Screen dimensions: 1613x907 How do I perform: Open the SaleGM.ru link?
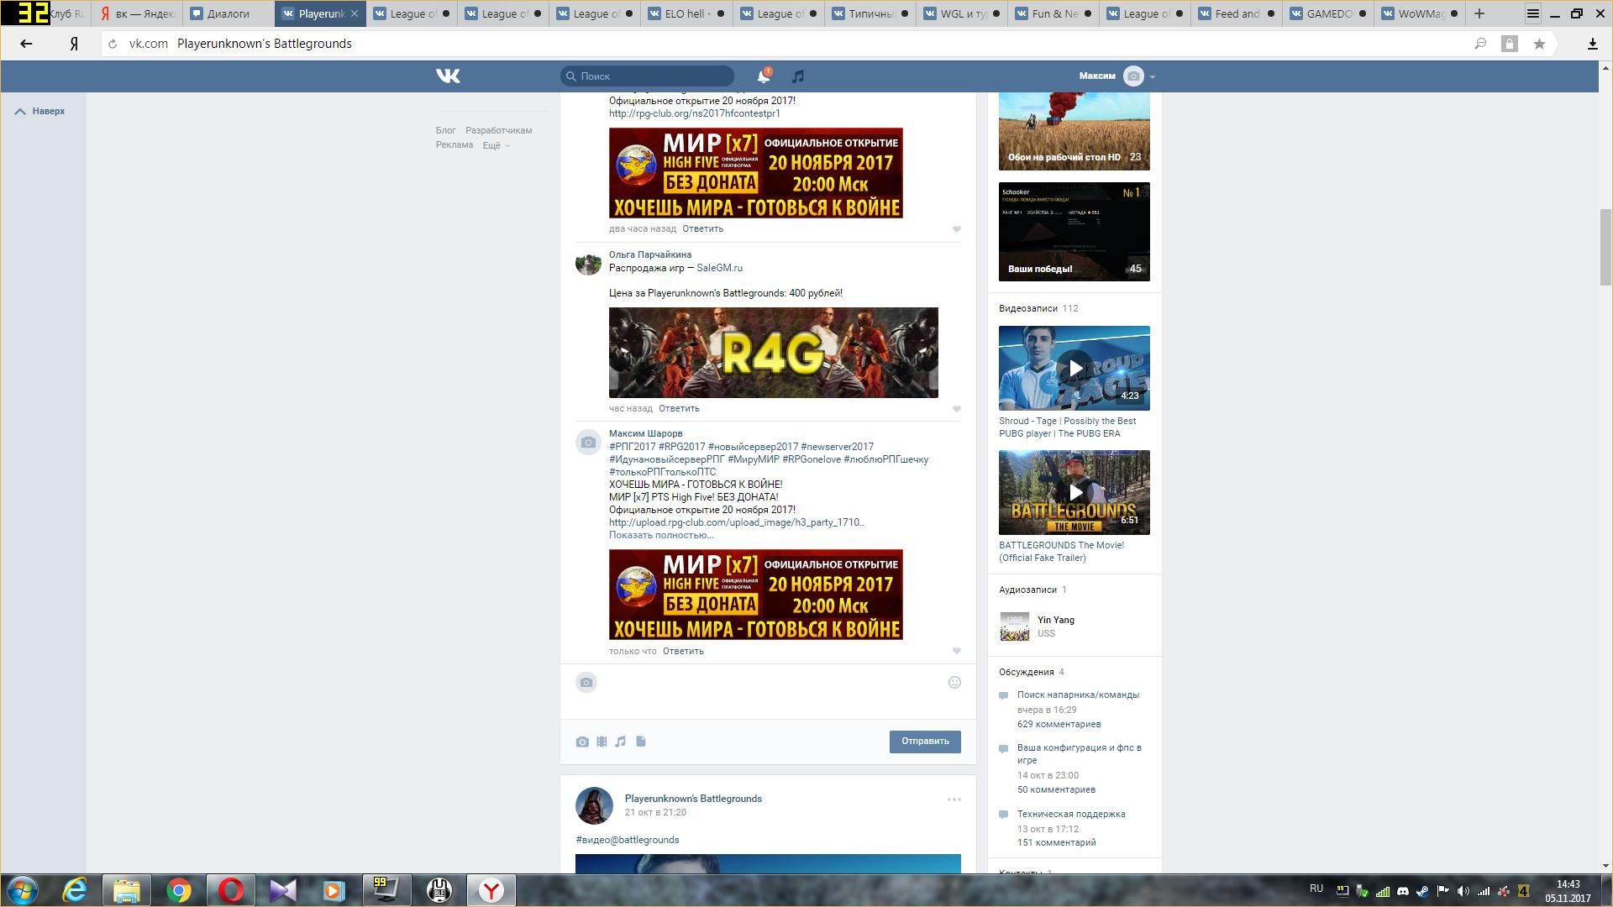click(719, 268)
